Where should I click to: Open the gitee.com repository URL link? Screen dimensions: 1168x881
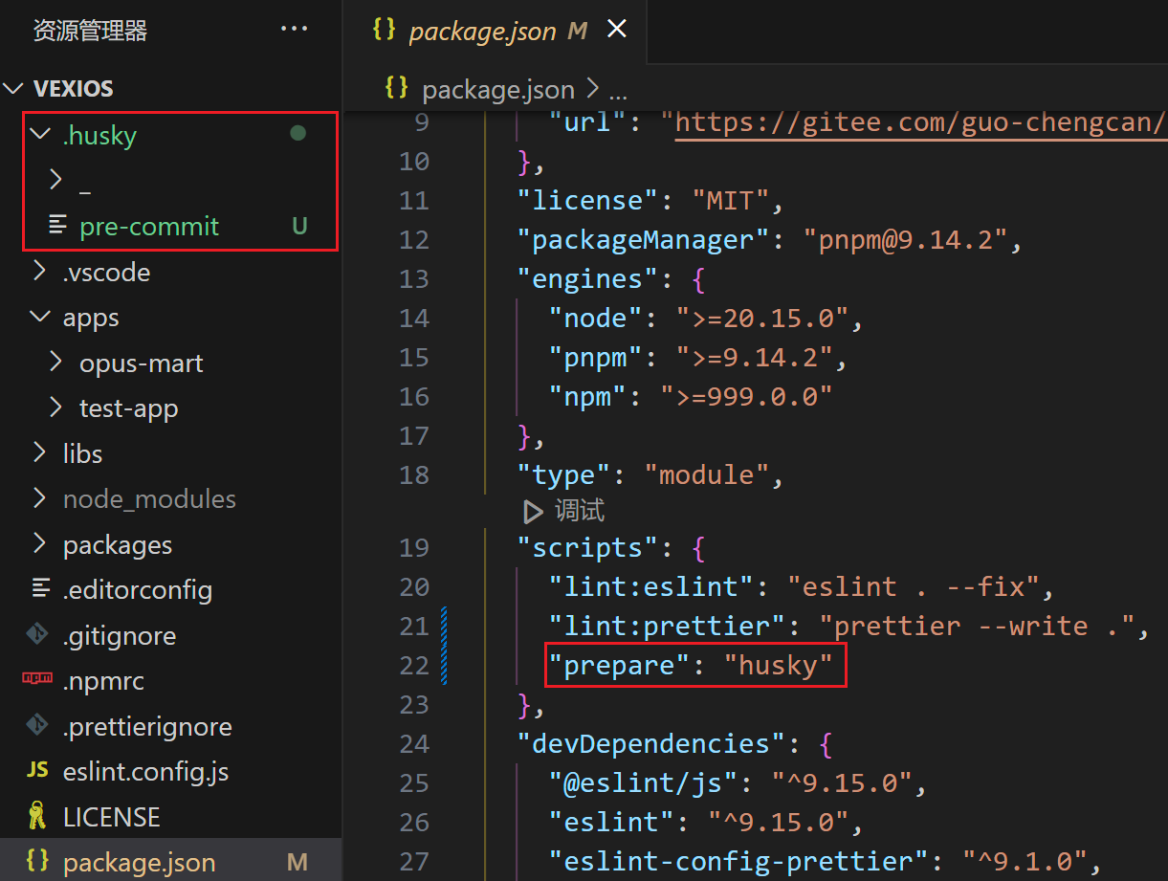[x=920, y=122]
